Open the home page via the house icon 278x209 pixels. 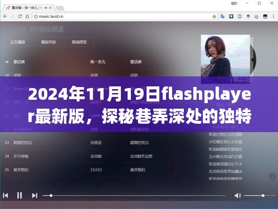click(x=27, y=16)
